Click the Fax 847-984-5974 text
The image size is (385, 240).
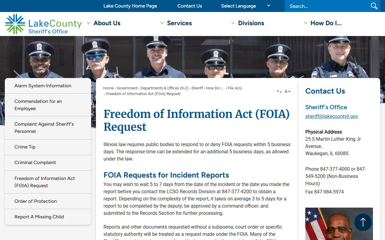coord(325,192)
